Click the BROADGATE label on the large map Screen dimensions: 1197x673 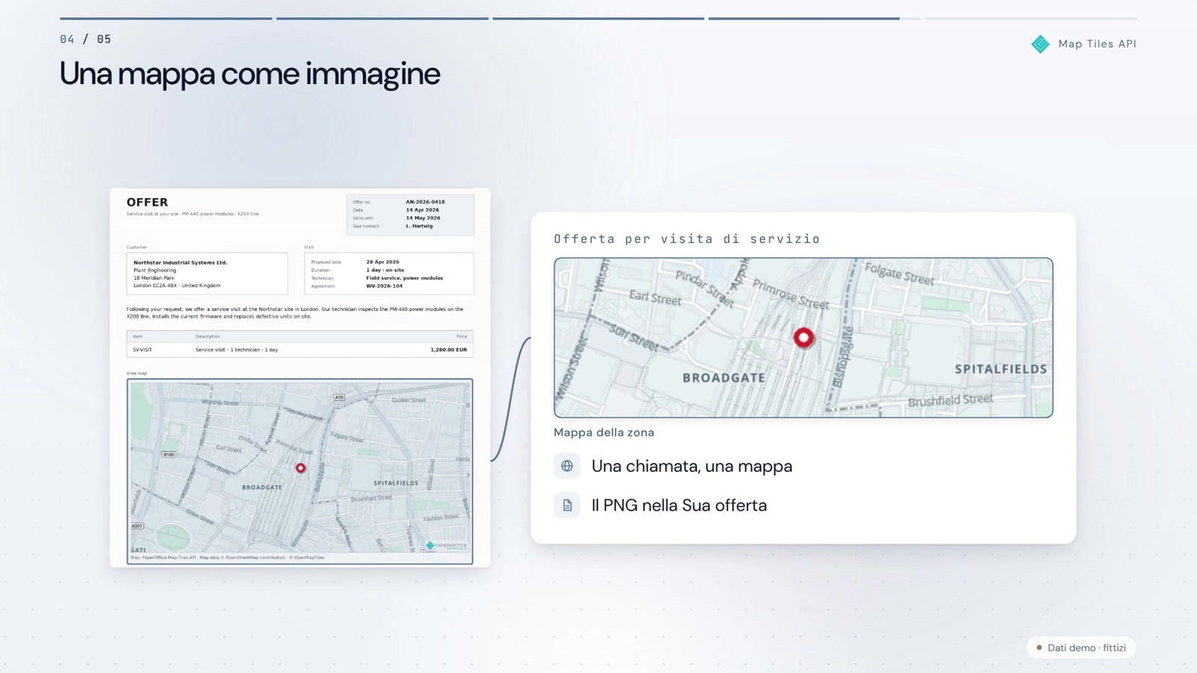point(724,378)
